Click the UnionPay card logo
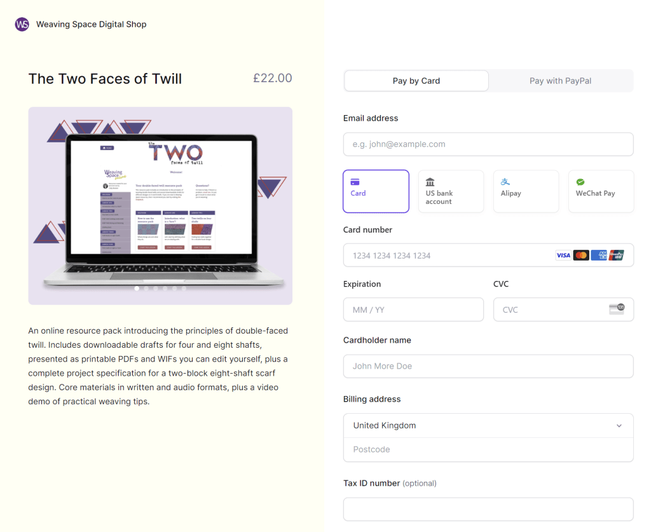 (616, 256)
